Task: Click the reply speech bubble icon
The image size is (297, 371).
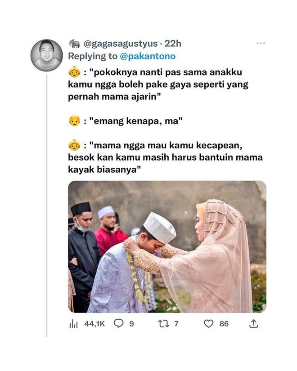Action: 119,323
